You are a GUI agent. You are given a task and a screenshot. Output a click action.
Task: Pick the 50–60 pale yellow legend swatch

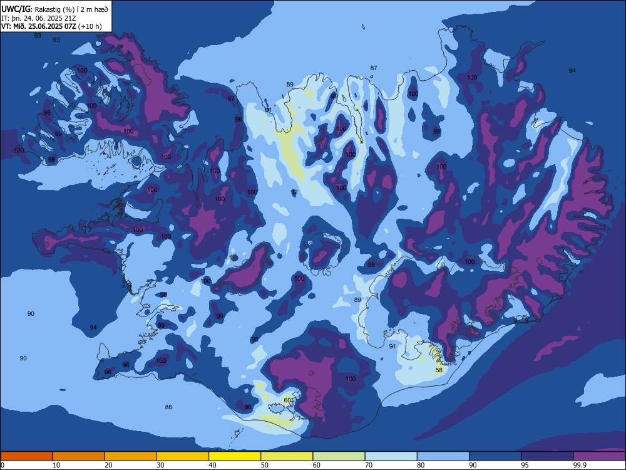coord(287,456)
